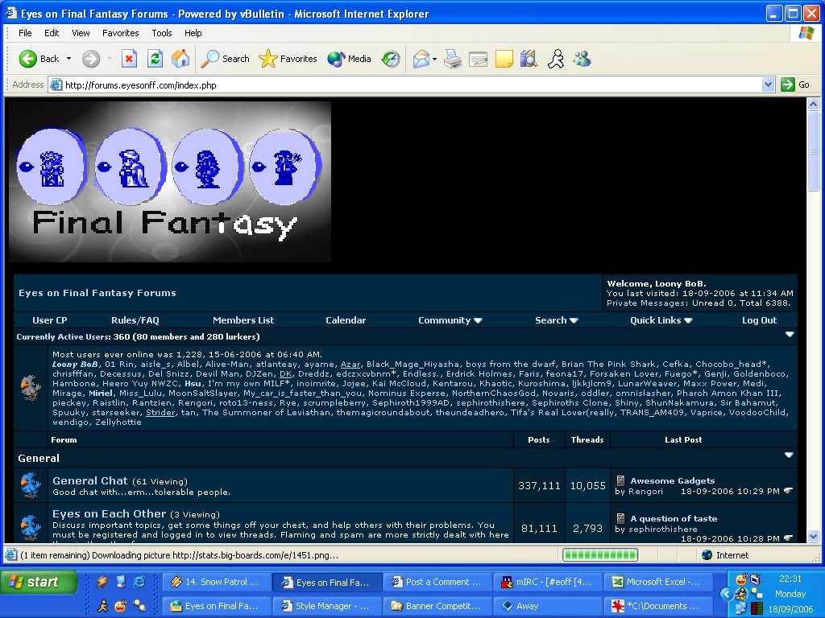The image size is (825, 618).
Task: View the Members List
Action: coord(243,320)
